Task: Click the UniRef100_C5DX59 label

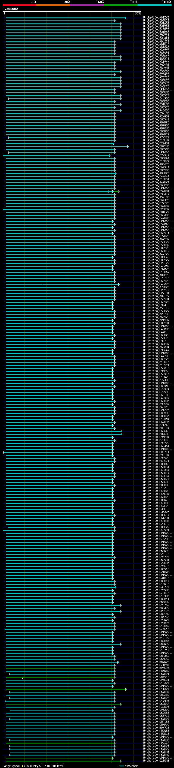Action: coord(156,695)
